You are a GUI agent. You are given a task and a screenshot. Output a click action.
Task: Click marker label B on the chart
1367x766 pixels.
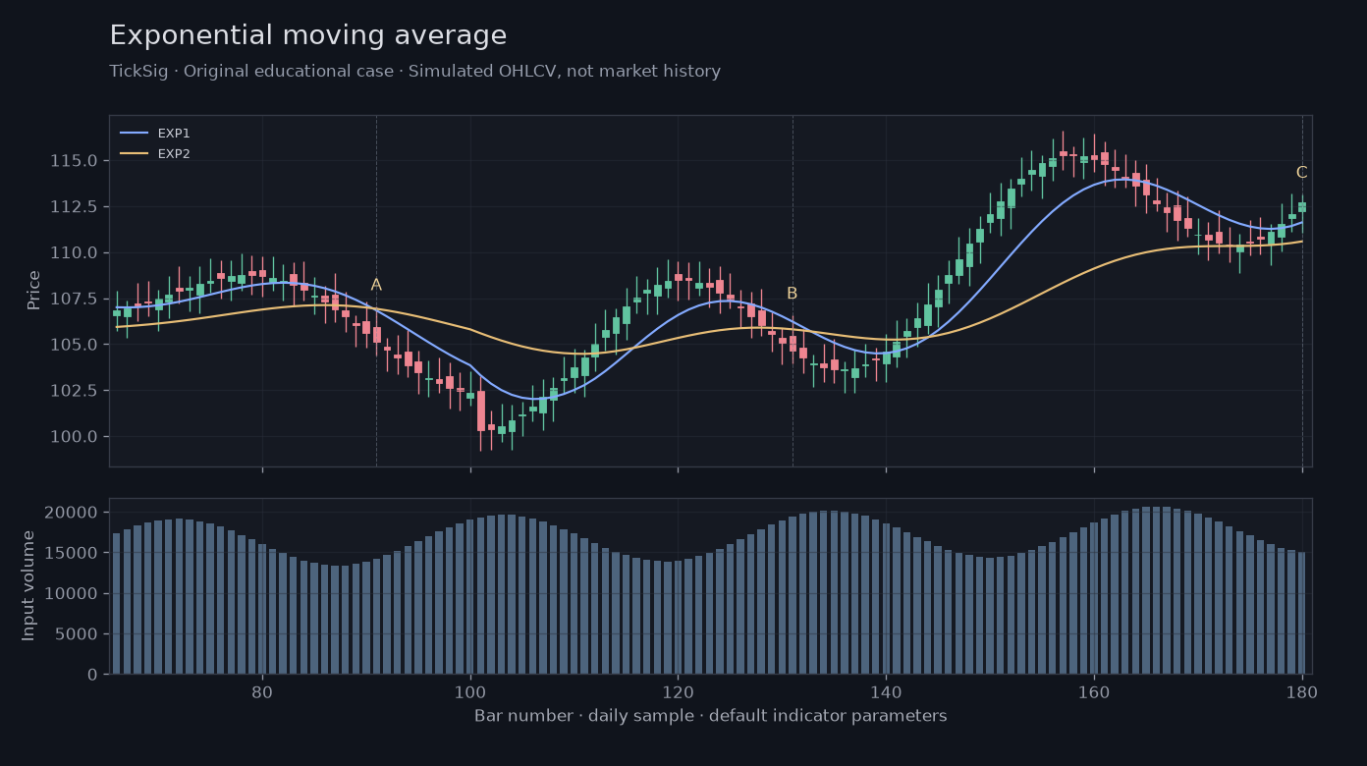793,294
